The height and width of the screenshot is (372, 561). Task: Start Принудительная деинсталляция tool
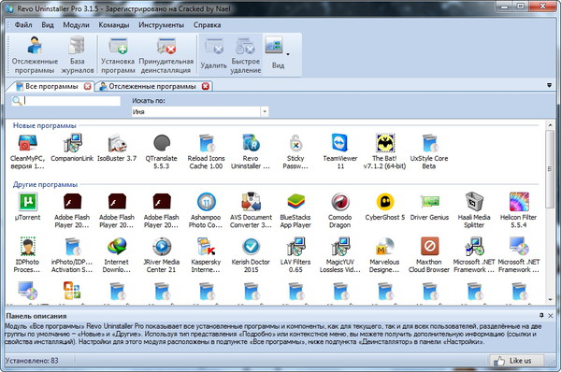click(166, 55)
